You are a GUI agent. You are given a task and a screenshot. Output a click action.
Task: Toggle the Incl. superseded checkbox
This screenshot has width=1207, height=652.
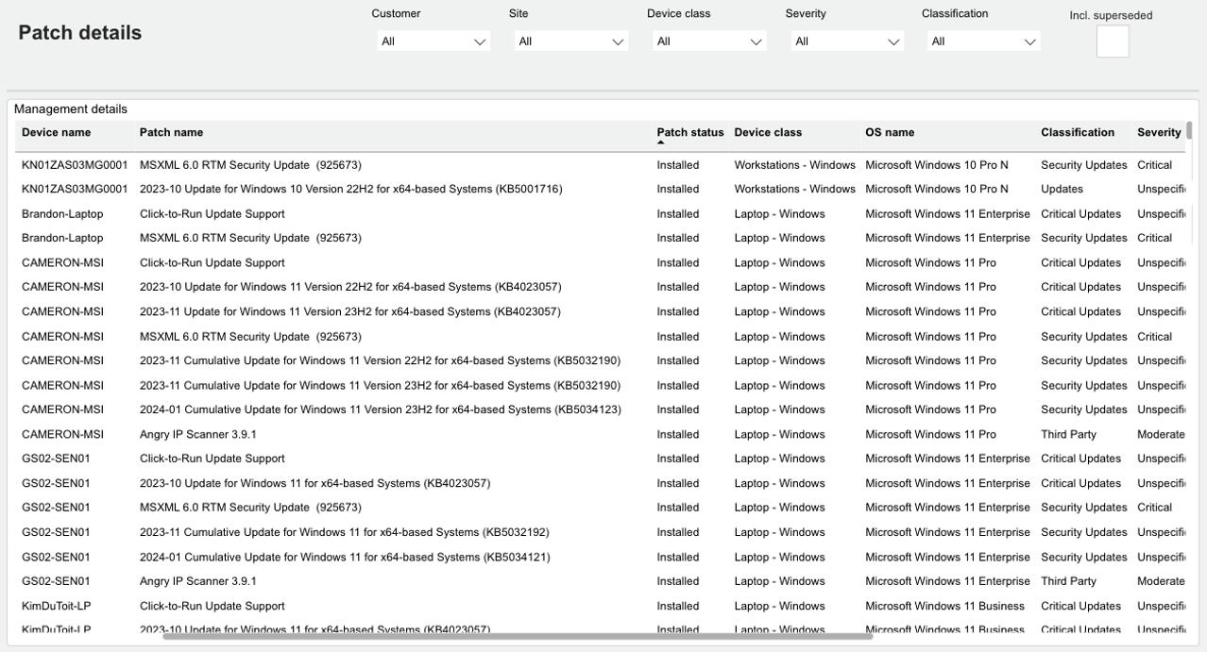[x=1112, y=42]
